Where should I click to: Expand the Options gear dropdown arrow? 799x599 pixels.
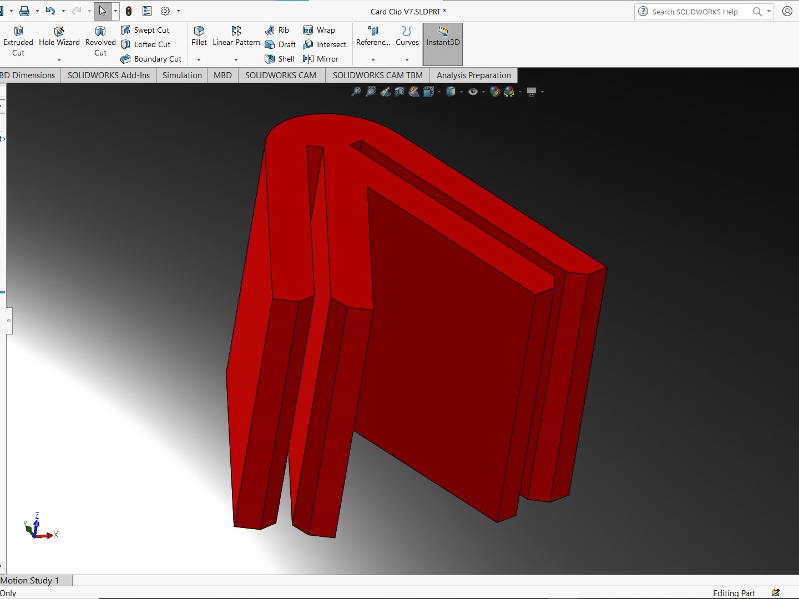178,11
